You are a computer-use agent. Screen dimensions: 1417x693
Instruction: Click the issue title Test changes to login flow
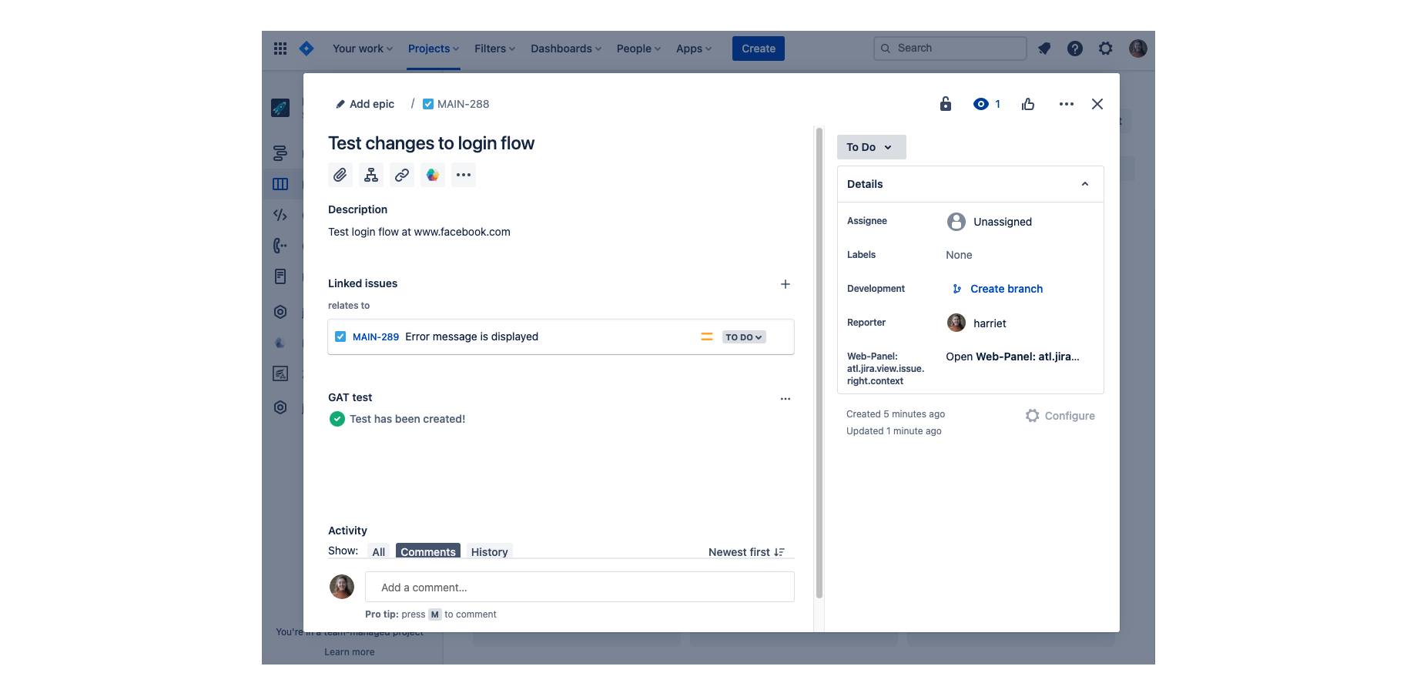click(x=431, y=143)
